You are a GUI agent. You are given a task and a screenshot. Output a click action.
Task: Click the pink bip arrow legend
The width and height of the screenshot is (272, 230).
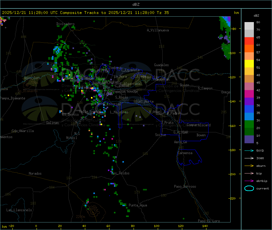pyautogui.click(x=249, y=173)
